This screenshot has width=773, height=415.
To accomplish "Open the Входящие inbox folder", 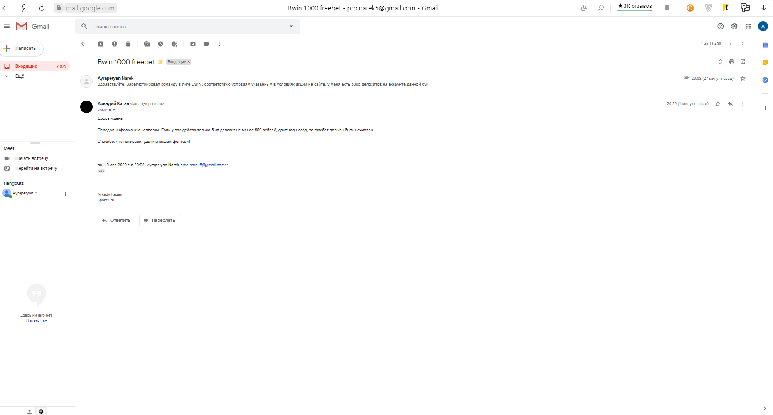I will tap(35, 66).
